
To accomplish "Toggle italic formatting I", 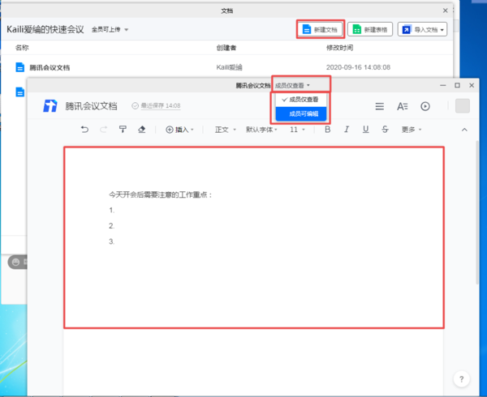I will (x=347, y=129).
